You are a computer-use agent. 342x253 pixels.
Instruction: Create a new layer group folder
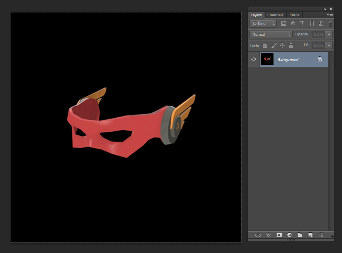coord(300,235)
